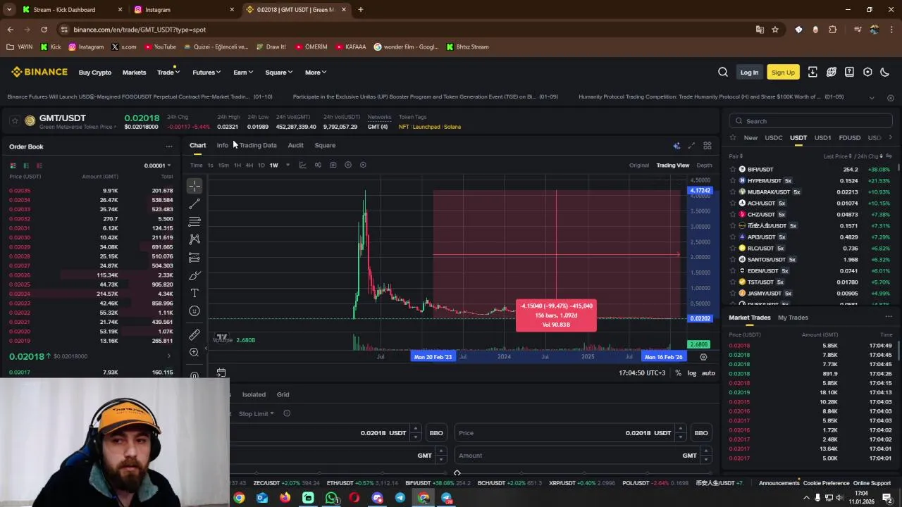Click the trading pair Search field
This screenshot has width=902, height=507.
click(x=811, y=121)
